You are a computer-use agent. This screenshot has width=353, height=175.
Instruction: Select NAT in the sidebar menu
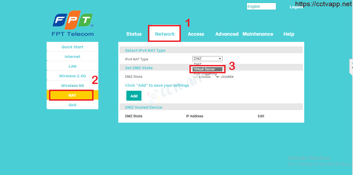(x=72, y=95)
